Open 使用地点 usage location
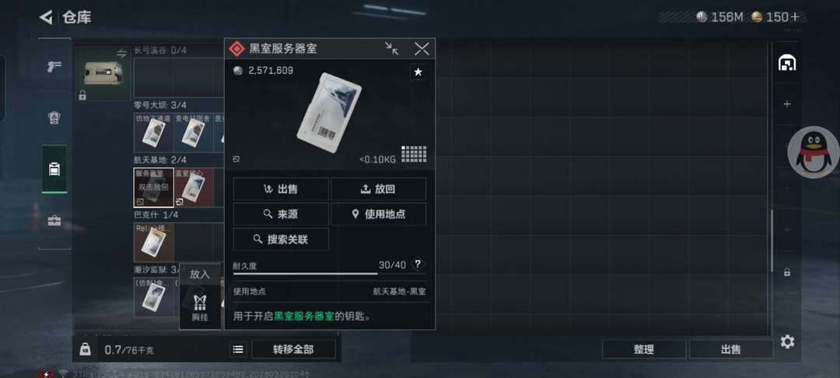 point(379,214)
